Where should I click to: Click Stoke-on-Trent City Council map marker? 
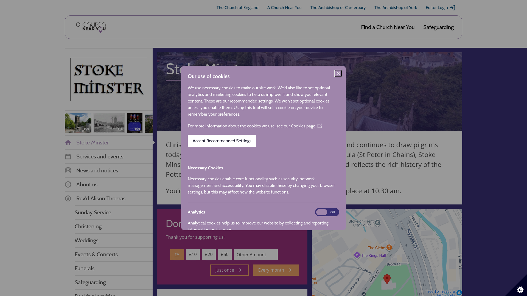point(378,223)
